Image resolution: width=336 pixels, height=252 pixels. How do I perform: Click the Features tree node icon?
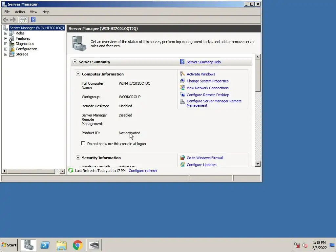(12, 39)
